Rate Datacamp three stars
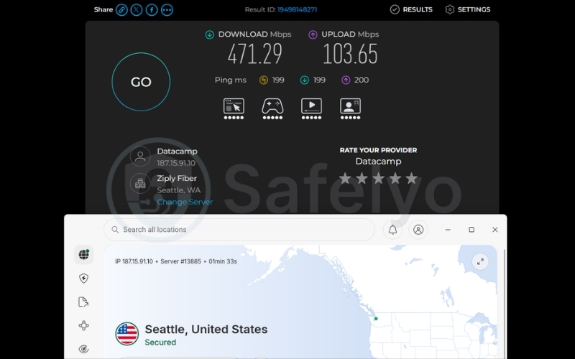 click(x=379, y=178)
